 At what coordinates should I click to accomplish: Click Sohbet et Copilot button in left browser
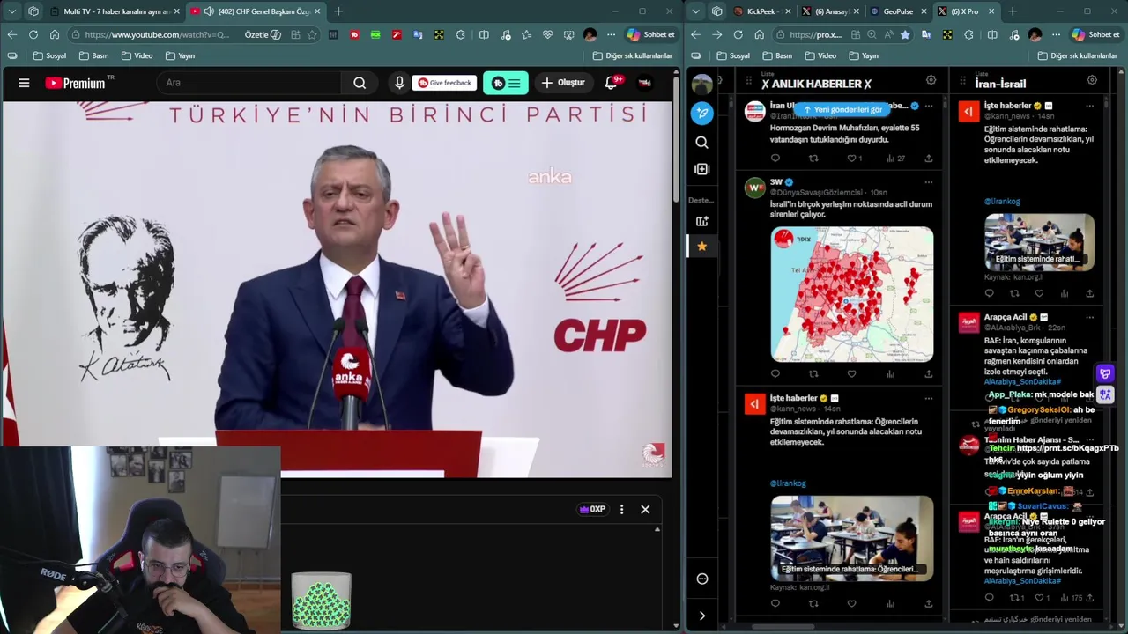[x=650, y=34]
